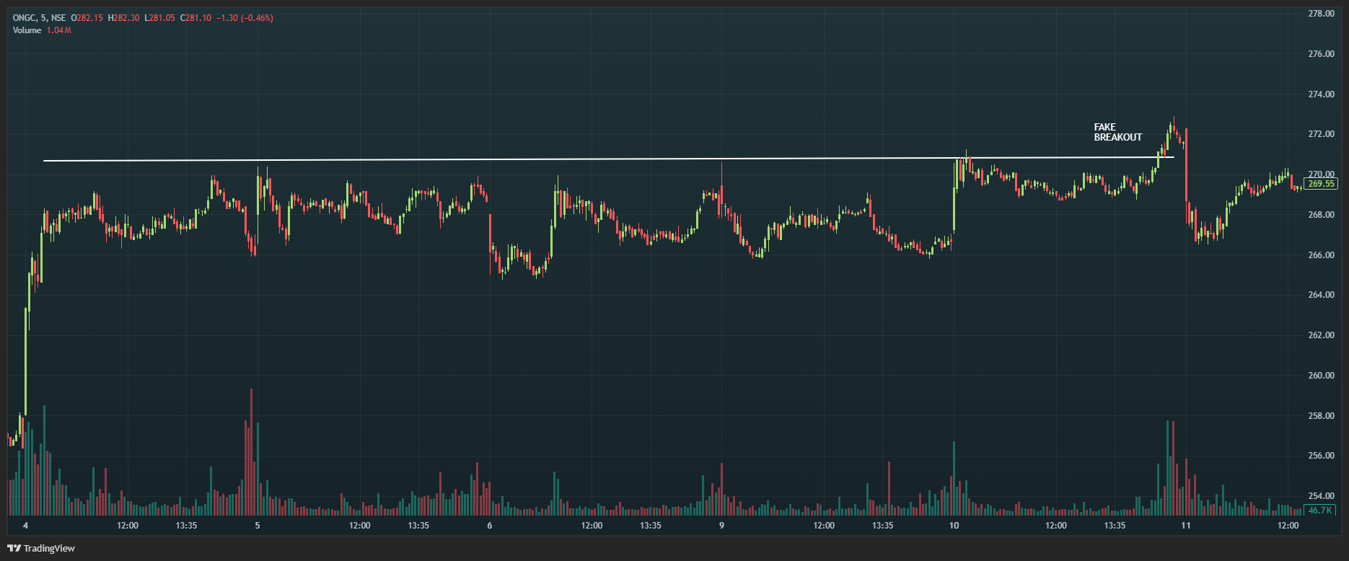Click the TradingView logo
This screenshot has height=561, width=1349.
click(x=41, y=548)
